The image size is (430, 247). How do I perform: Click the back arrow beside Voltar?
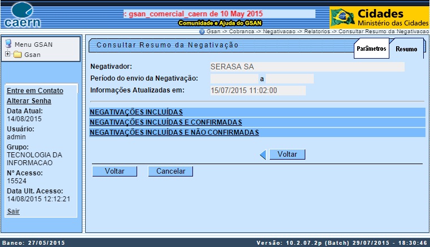click(x=263, y=155)
